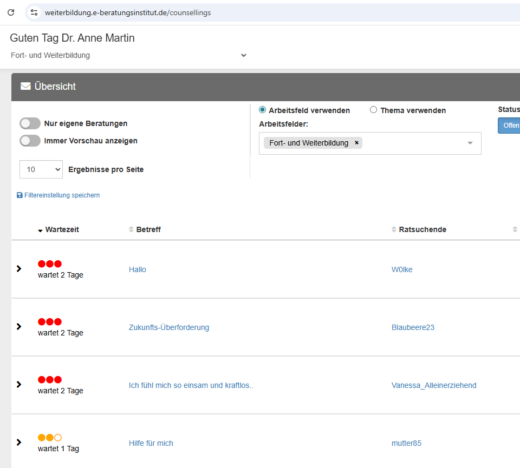Image resolution: width=520 pixels, height=468 pixels.
Task: Click the Offen status button
Action: coord(509,126)
